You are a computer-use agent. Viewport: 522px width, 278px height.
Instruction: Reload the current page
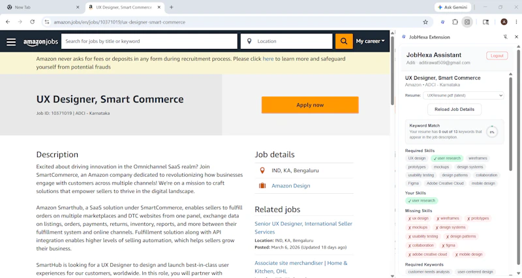[x=32, y=22]
